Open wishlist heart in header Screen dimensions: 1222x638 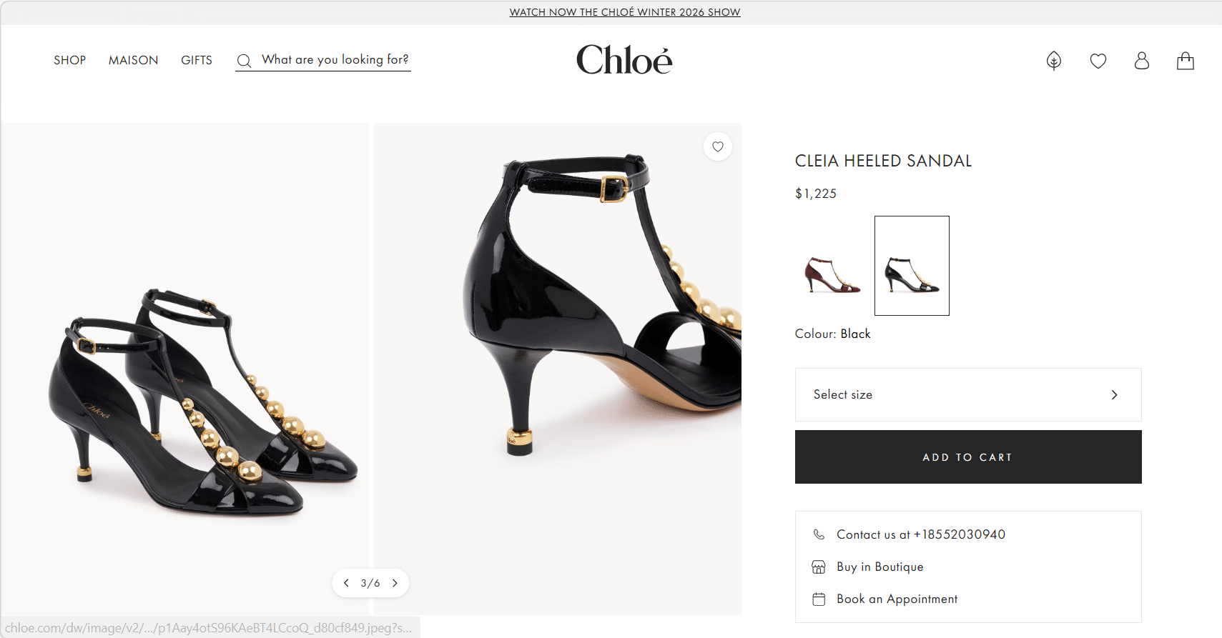[x=1098, y=61]
